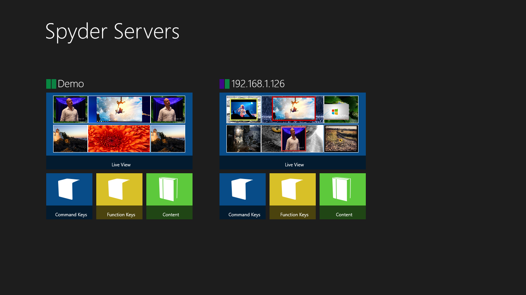
Task: Click purple-green status indicator beside 192.168.1.126
Action: coord(224,84)
